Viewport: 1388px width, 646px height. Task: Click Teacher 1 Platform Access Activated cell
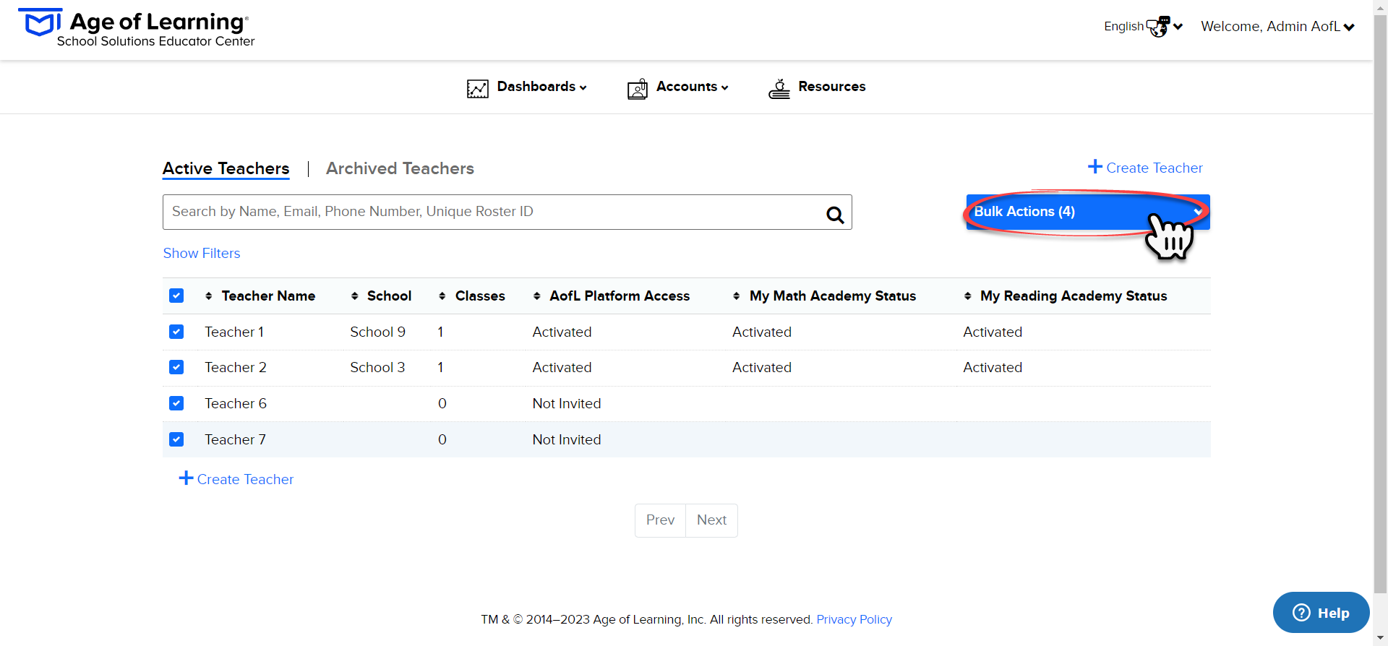pos(562,332)
